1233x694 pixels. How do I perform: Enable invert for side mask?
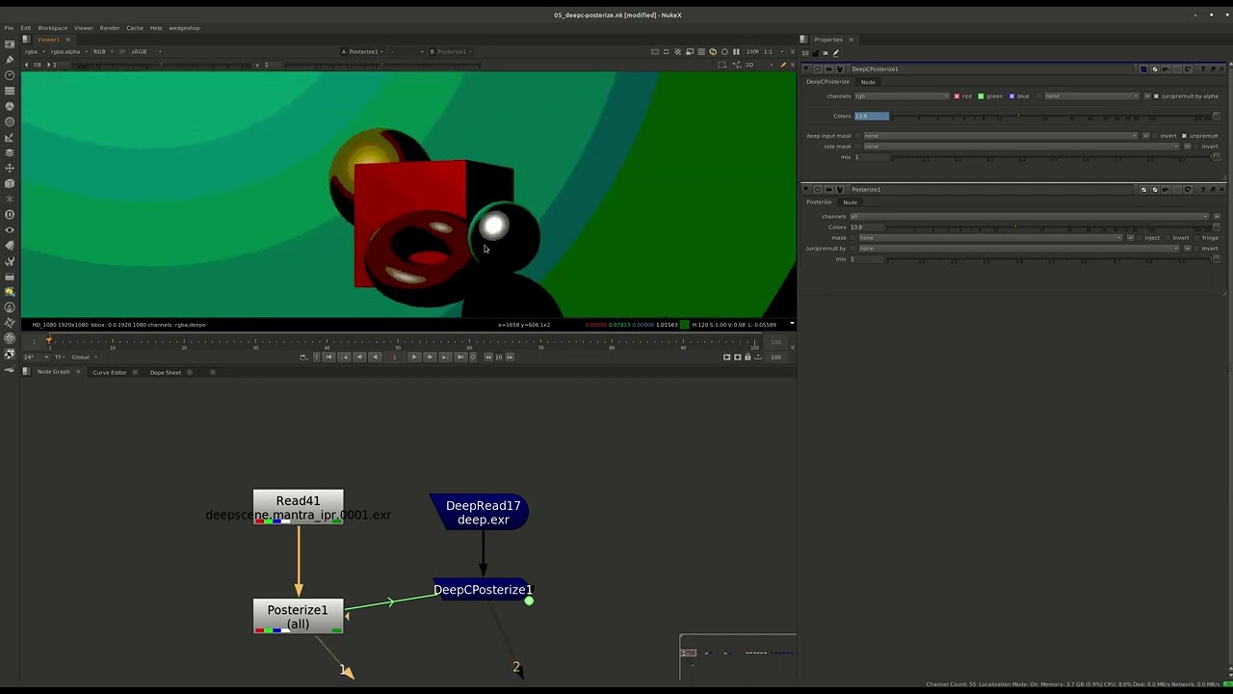pyautogui.click(x=1195, y=147)
